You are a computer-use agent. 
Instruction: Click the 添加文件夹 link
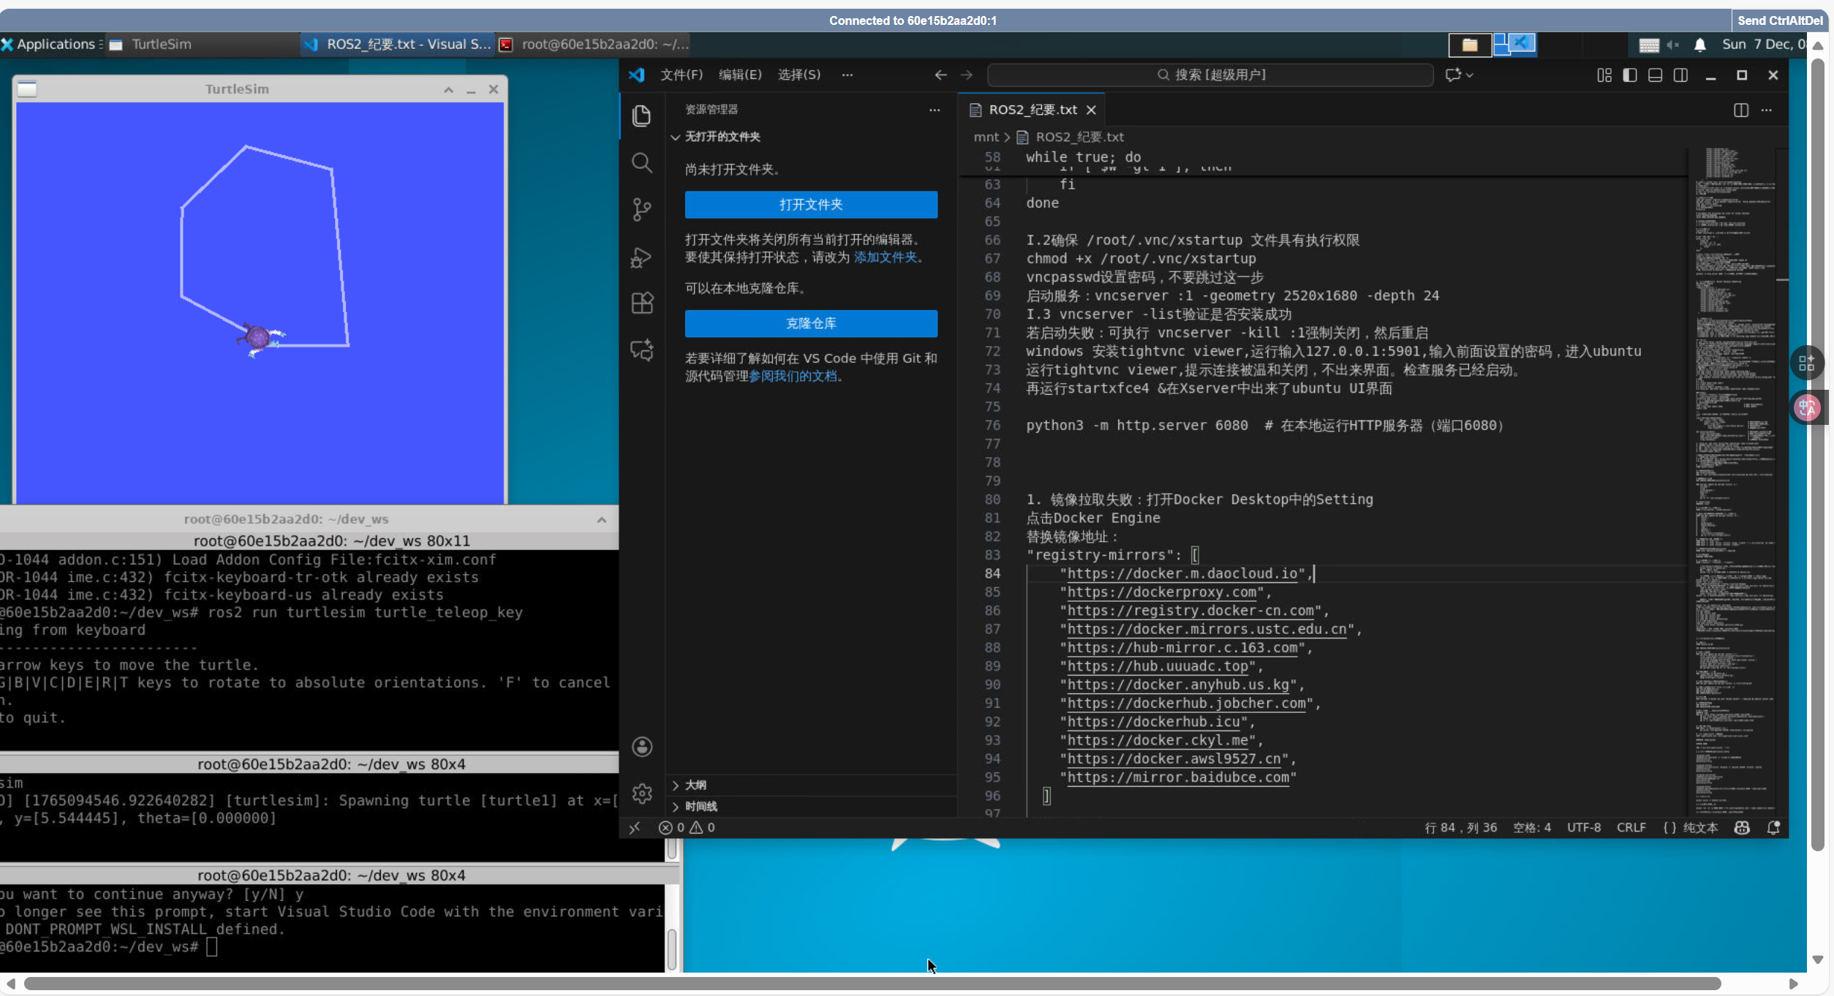coord(885,257)
